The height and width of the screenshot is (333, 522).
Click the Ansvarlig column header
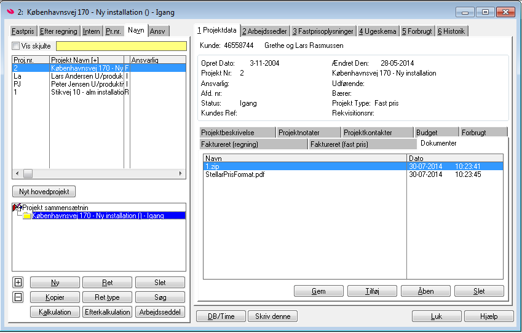click(x=158, y=60)
